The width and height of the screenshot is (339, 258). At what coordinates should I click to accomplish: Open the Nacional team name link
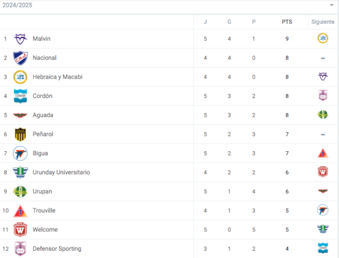click(44, 58)
